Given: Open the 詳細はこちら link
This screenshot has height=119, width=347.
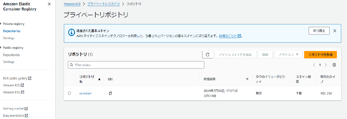Looking at the screenshot, I should pos(230,36).
